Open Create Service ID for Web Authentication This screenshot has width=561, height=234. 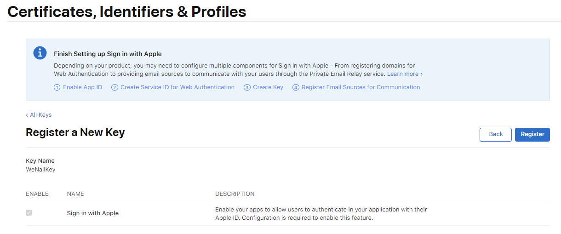point(173,87)
